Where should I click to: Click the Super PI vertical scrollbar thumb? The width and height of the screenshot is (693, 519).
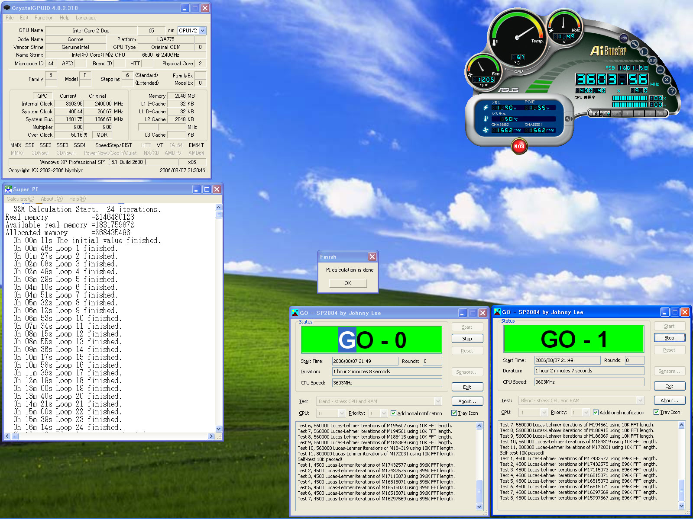218,215
